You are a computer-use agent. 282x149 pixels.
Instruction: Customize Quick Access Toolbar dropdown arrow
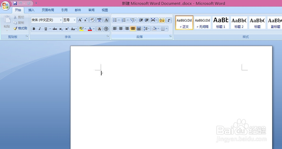pyautogui.click(x=36, y=3)
